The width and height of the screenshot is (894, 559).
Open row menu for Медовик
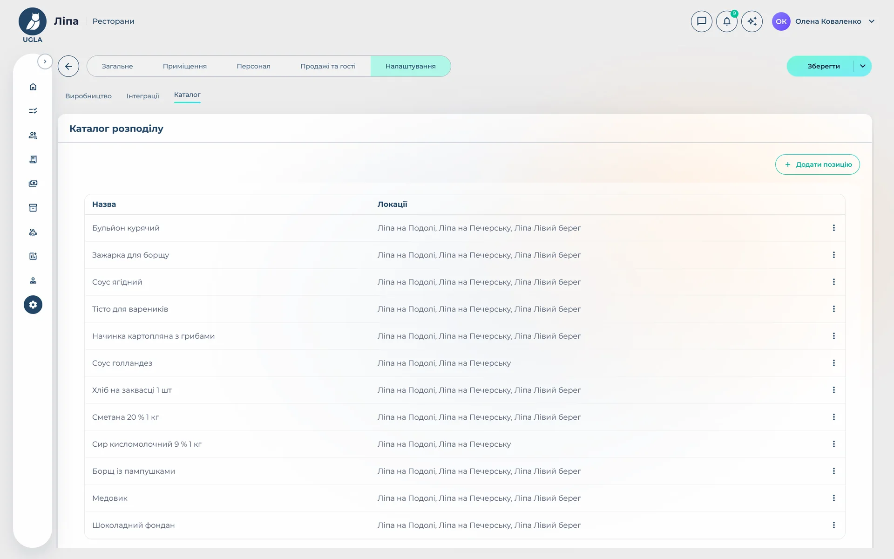(x=834, y=498)
